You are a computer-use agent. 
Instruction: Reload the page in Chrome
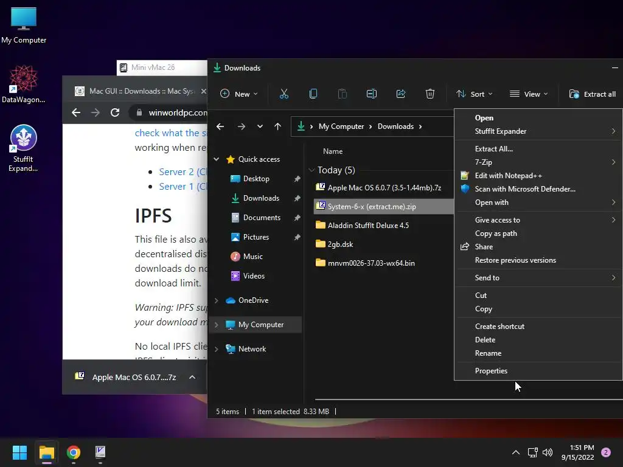tap(115, 112)
